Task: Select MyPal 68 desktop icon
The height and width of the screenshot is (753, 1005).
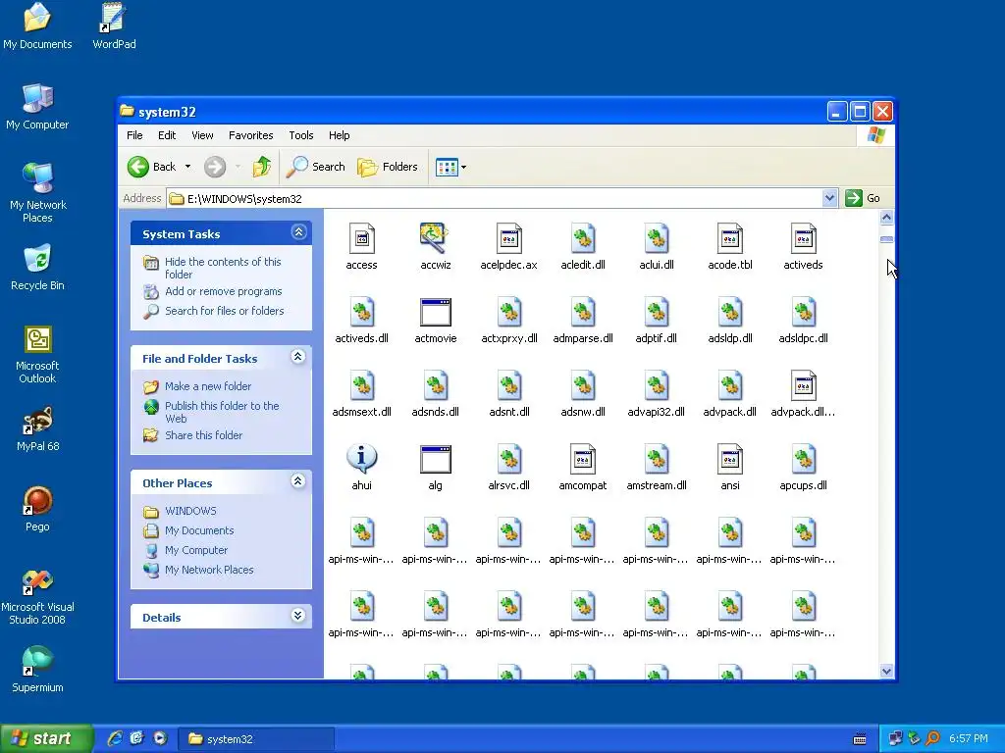Action: [38, 429]
